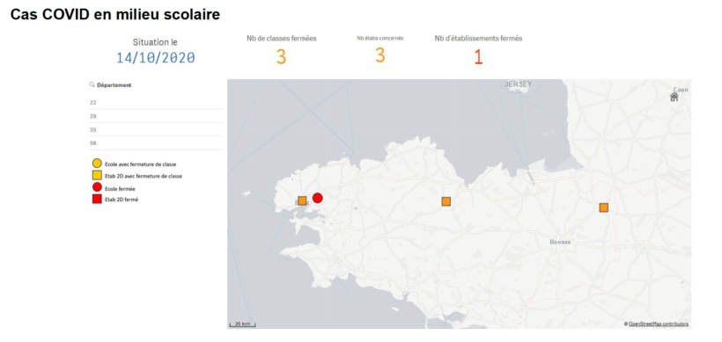Image resolution: width=722 pixels, height=342 pixels.
Task: Click the yellow square legend swatch
Action: (97, 175)
